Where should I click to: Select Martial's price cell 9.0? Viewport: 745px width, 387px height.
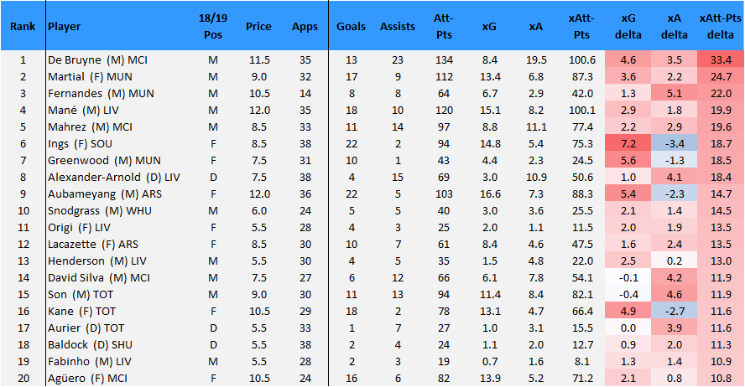(x=259, y=77)
